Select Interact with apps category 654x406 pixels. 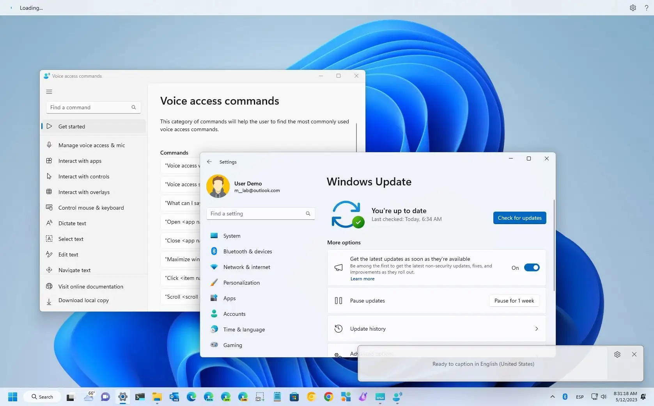pyautogui.click(x=94, y=161)
